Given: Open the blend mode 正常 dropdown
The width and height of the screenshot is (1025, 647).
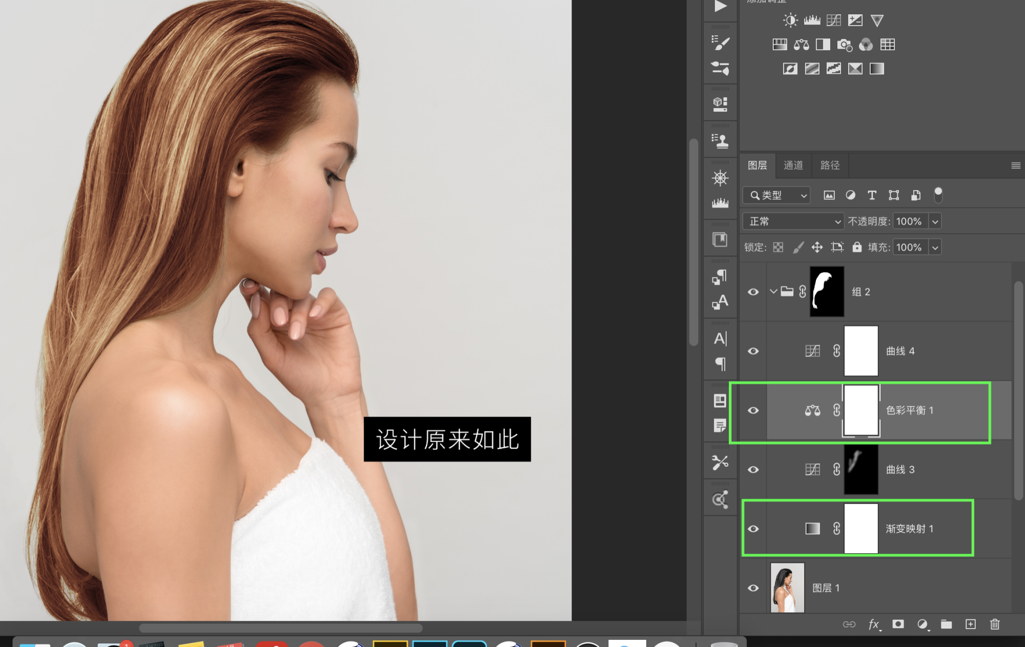Looking at the screenshot, I should tap(793, 221).
